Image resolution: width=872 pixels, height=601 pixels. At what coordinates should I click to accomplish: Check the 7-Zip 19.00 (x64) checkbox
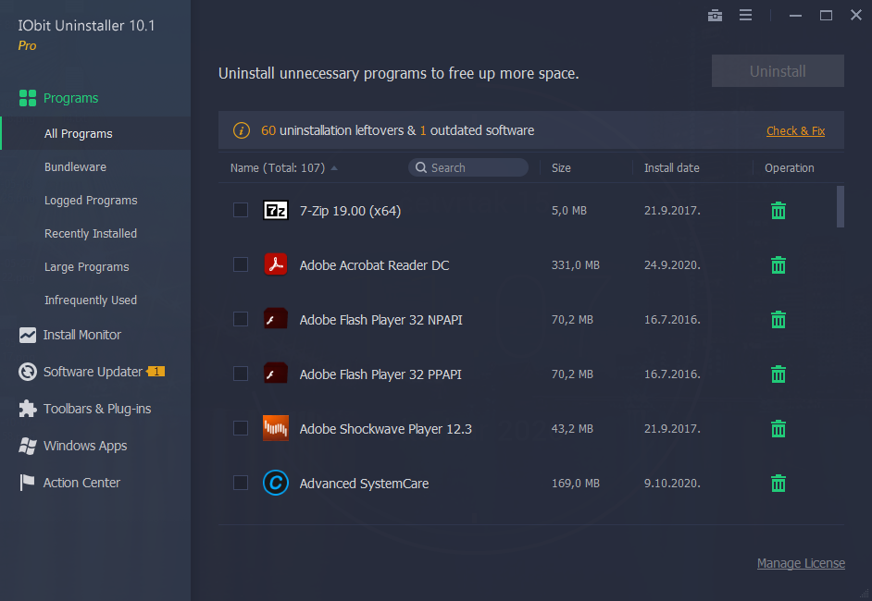click(241, 210)
